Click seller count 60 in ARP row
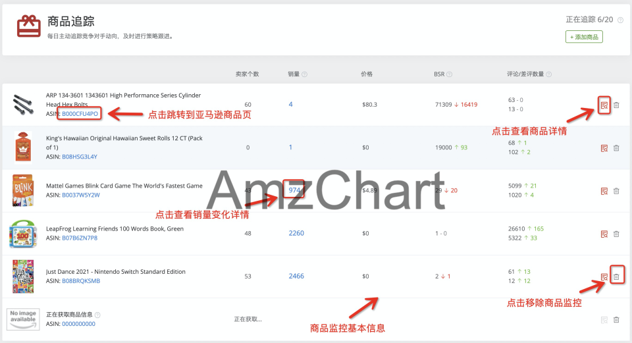632x343 pixels. pyautogui.click(x=248, y=105)
